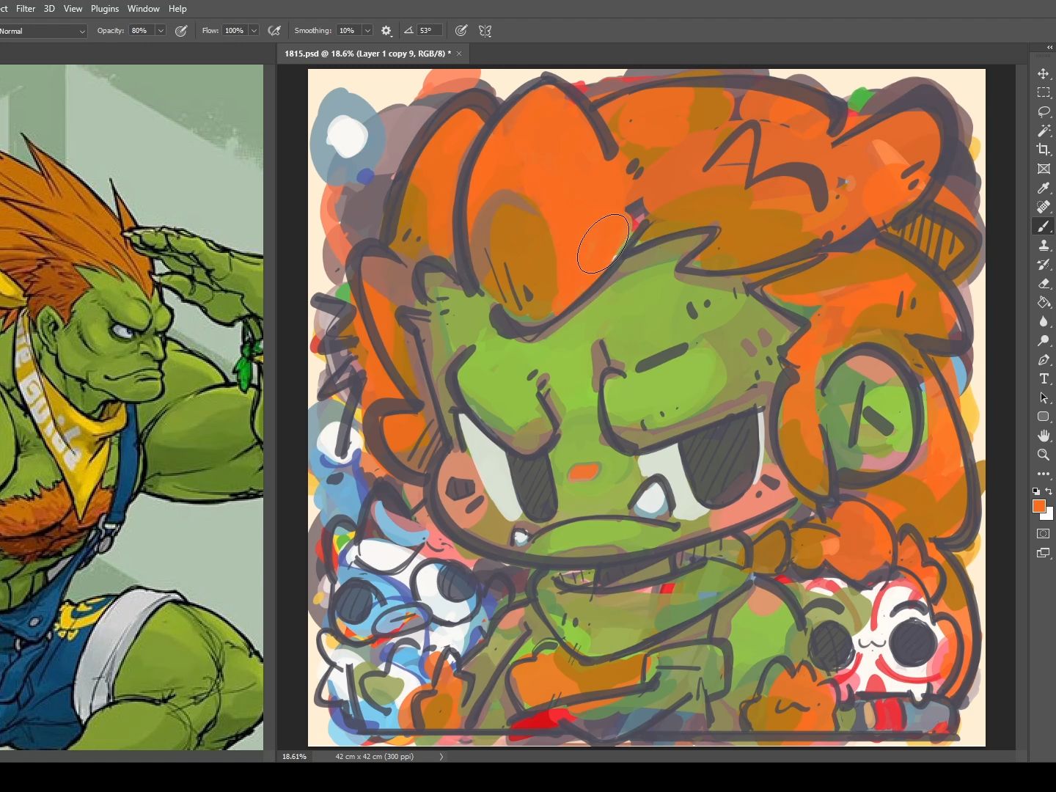Click the 18.61% zoom level field
The width and height of the screenshot is (1056, 792).
[294, 756]
